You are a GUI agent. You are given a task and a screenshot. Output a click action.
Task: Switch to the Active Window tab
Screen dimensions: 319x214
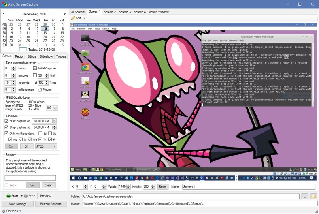(159, 12)
